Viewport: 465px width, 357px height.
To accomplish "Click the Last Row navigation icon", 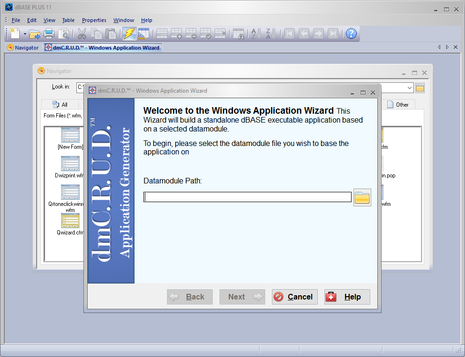I will [x=333, y=34].
